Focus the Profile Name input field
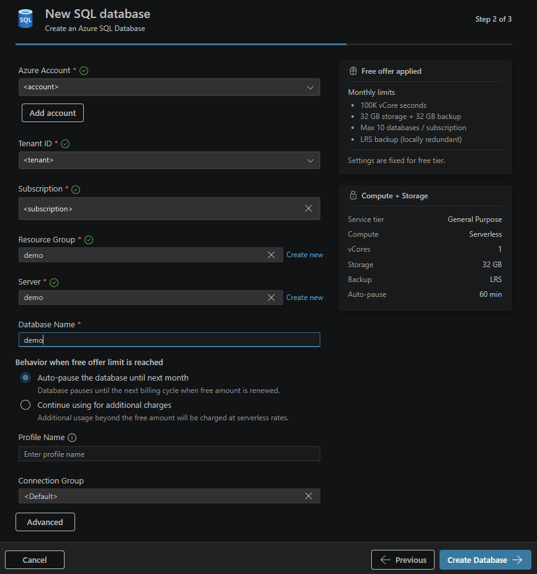Image resolution: width=537 pixels, height=574 pixels. (x=169, y=454)
